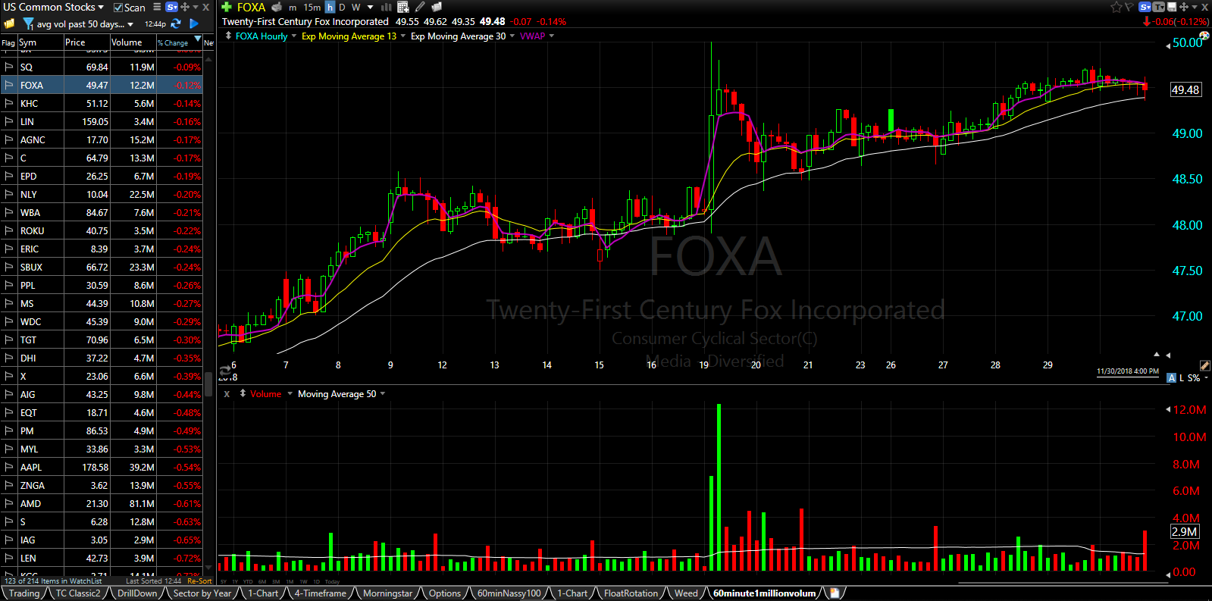The height and width of the screenshot is (601, 1212).
Task: Select hourly 'h' timeframe
Action: pyautogui.click(x=330, y=7)
